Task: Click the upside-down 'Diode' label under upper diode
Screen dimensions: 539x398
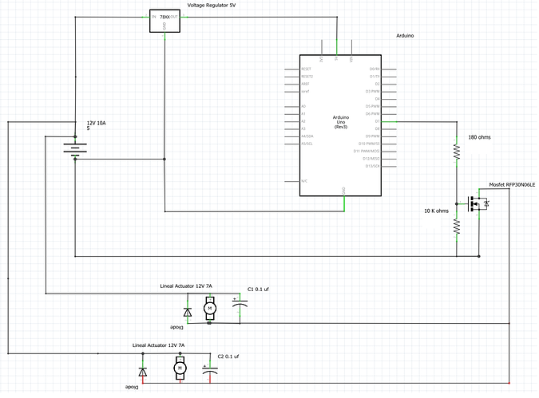Action: tap(176, 327)
